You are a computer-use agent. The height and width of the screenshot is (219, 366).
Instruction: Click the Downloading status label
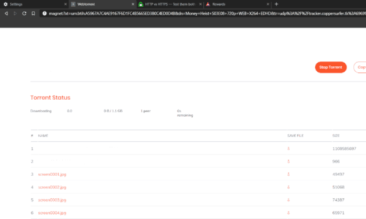pos(41,111)
